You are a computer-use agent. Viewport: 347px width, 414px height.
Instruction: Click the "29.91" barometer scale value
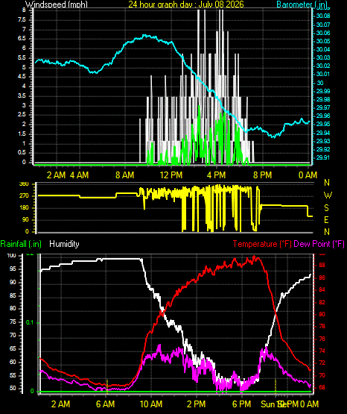pos(323,157)
